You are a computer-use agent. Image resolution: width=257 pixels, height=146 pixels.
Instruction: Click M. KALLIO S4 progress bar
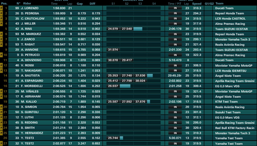[x=148, y=102]
